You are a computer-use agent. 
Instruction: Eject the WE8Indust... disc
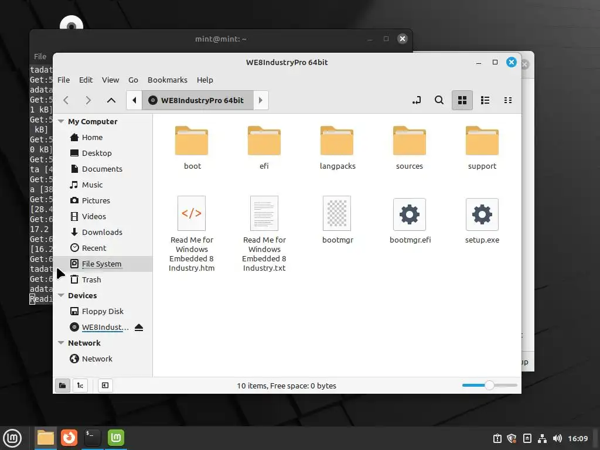click(139, 328)
